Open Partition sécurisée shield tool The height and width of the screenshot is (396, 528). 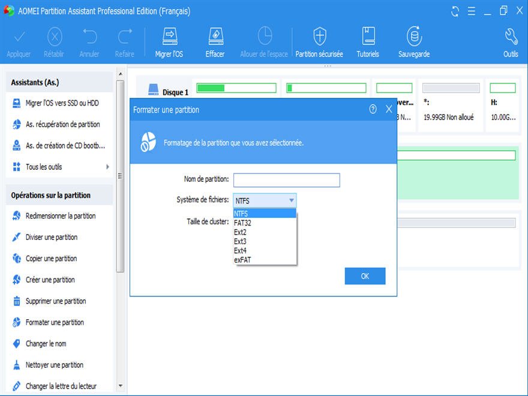(319, 43)
